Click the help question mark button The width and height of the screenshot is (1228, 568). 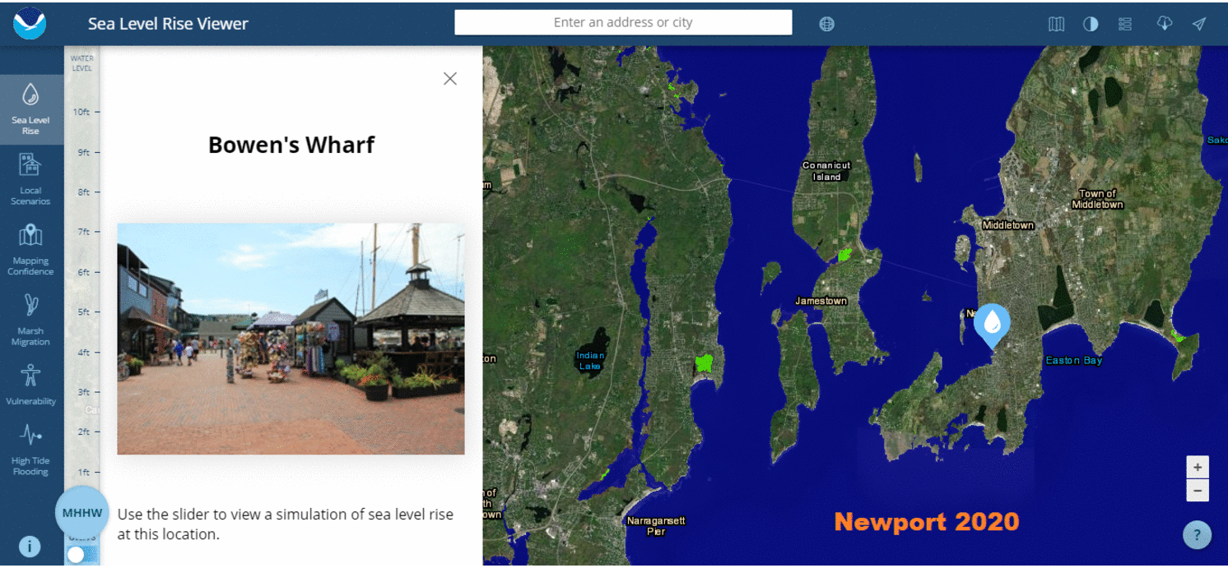[x=1197, y=534]
